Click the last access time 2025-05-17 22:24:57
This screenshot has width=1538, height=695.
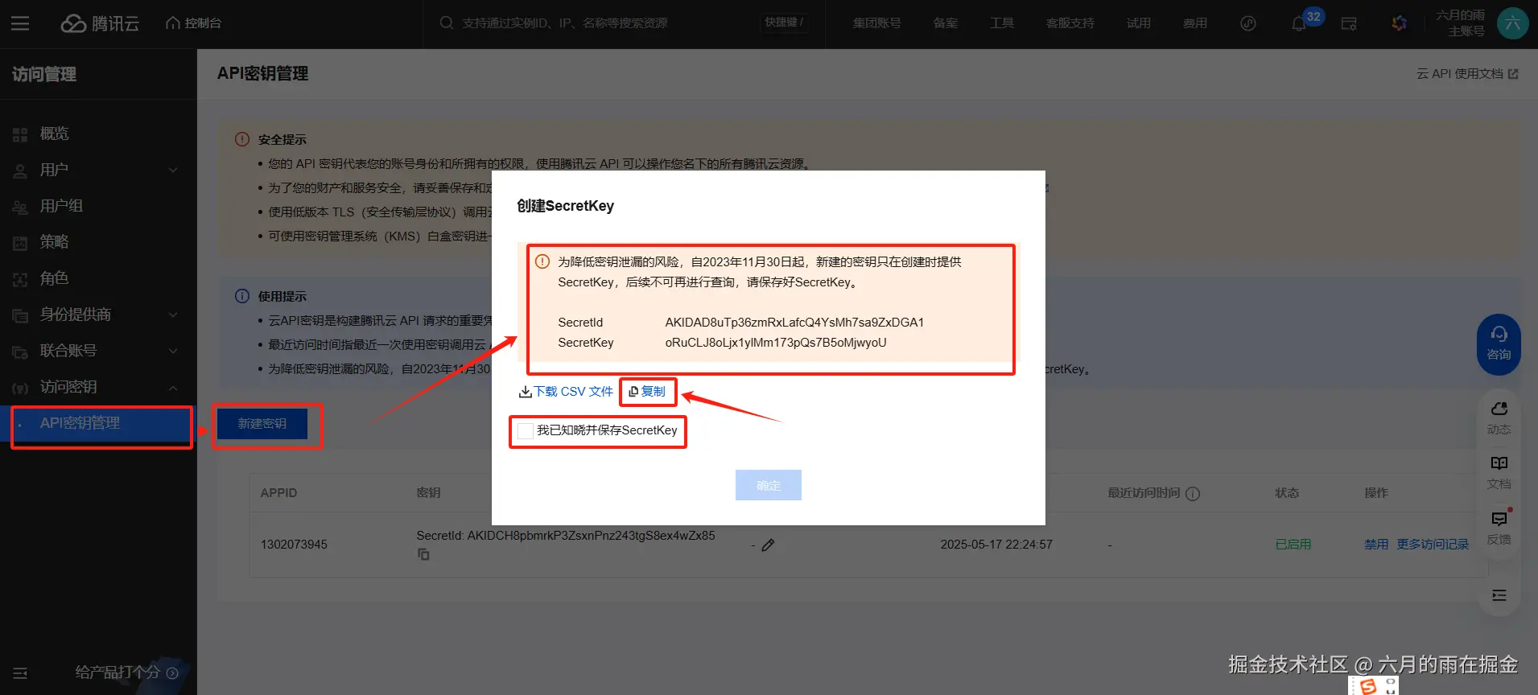pos(996,545)
